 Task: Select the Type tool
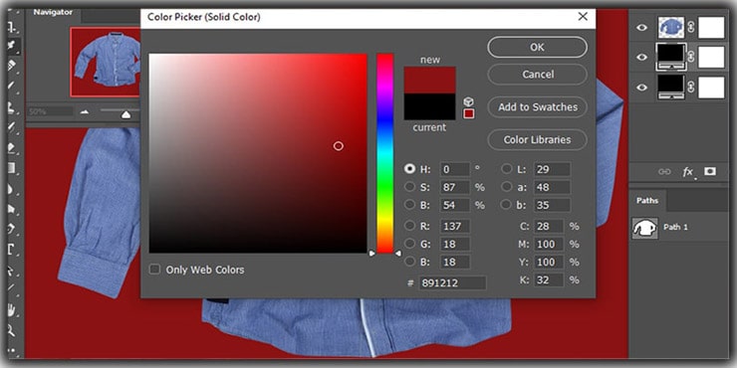12,250
